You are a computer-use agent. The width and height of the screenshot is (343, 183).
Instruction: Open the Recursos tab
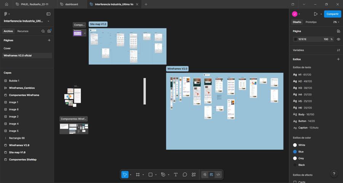(x=23, y=31)
